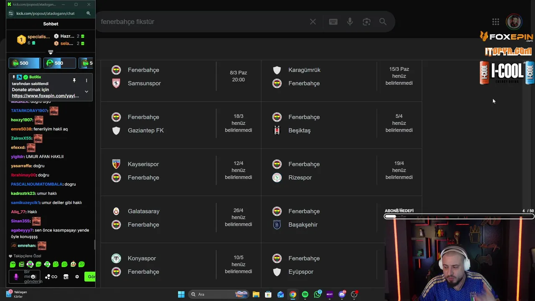Click the Sohbet chat header
The width and height of the screenshot is (535, 301).
click(51, 24)
